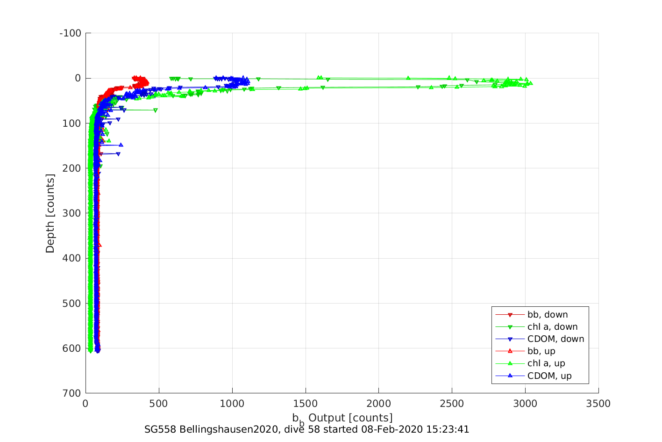Viewport: 662px width, 442px height.
Task: Click the SG558 Bellingshausen2020 dive title text
Action: pyautogui.click(x=306, y=429)
